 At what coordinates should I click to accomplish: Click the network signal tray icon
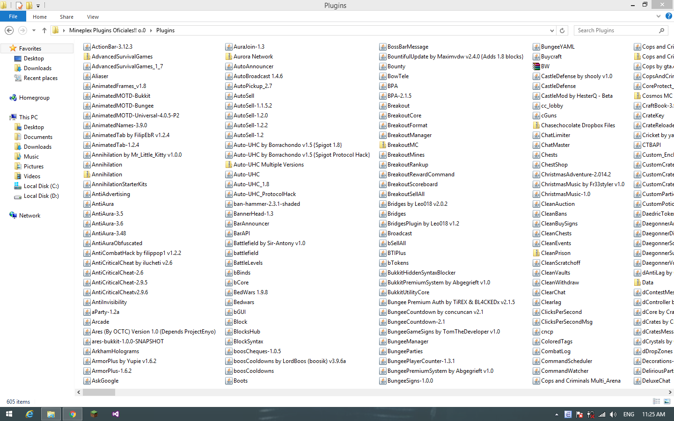[x=602, y=414]
